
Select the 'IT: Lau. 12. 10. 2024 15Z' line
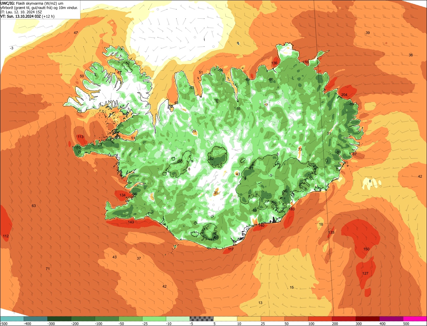tap(21, 12)
